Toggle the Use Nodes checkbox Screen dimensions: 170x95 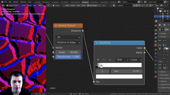click(x=88, y=5)
